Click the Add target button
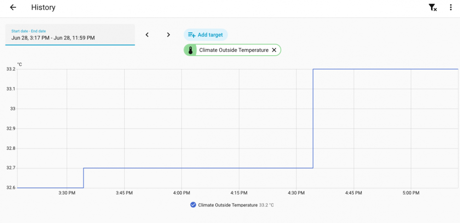 point(206,34)
